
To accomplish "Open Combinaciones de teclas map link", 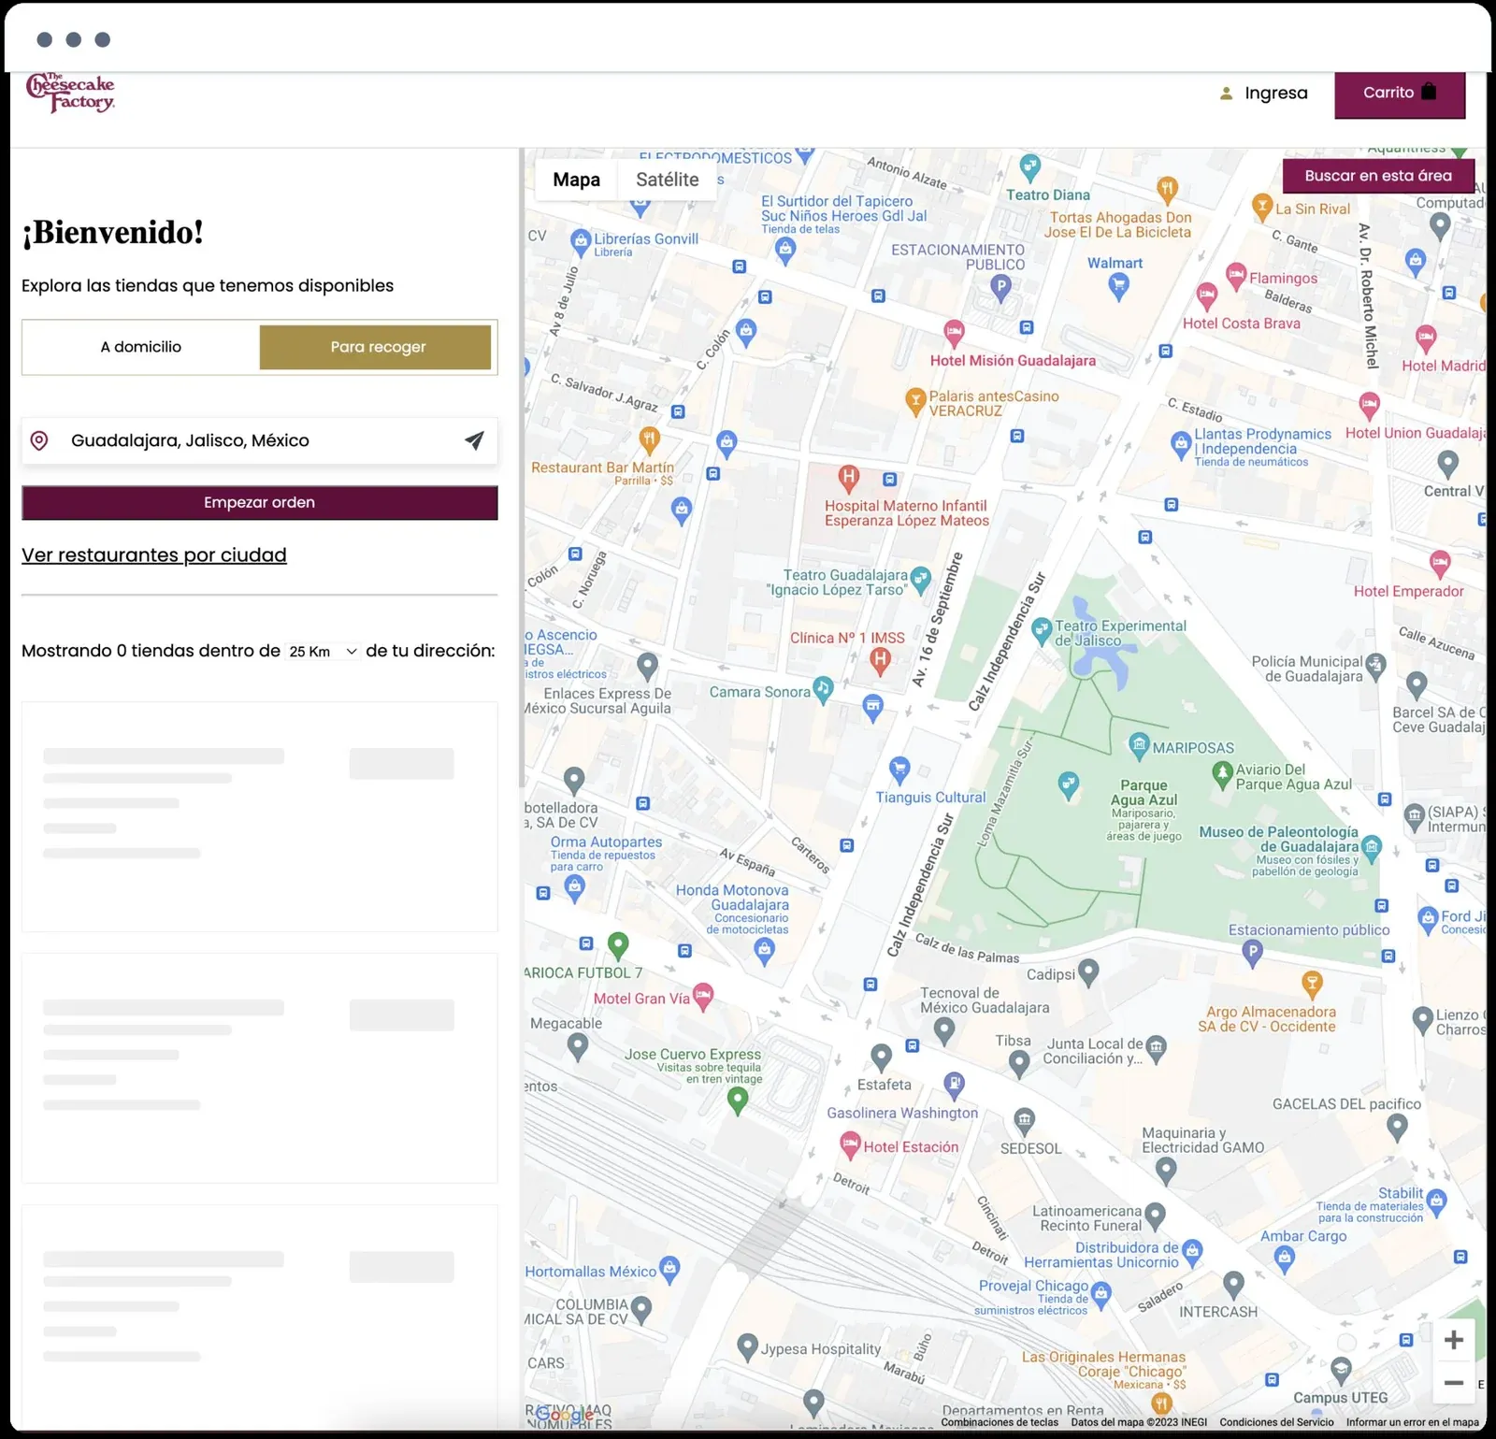I will [1000, 1422].
